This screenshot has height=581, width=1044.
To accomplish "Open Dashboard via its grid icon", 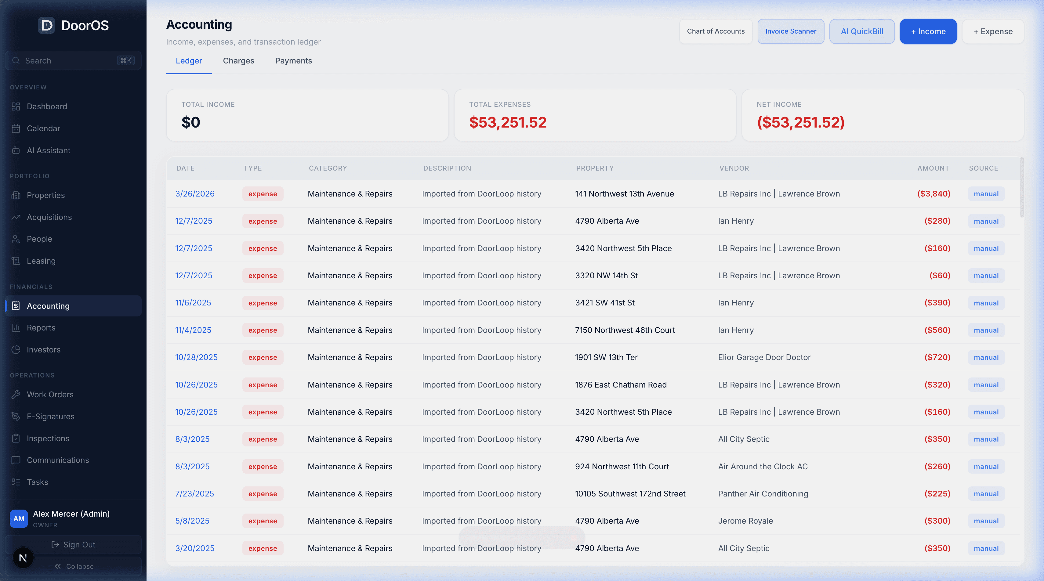I will 16,106.
